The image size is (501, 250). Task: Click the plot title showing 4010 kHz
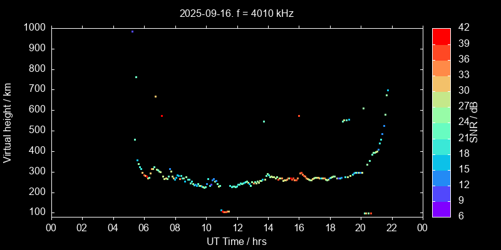[236, 13]
